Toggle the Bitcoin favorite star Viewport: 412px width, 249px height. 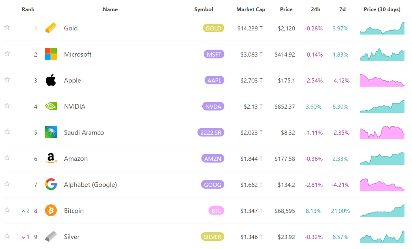tap(8, 210)
